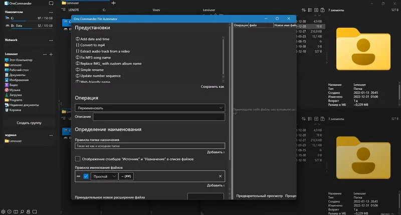401x215 pixels.
Task: Click into the Описание text field
Action: click(x=159, y=117)
